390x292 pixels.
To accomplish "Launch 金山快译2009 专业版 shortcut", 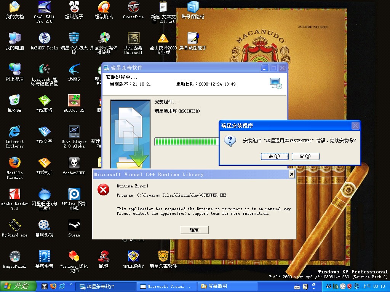I will click(163, 43).
